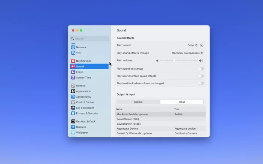This screenshot has width=263, height=164.
Task: Switch to the Output tab
Action: pyautogui.click(x=138, y=102)
